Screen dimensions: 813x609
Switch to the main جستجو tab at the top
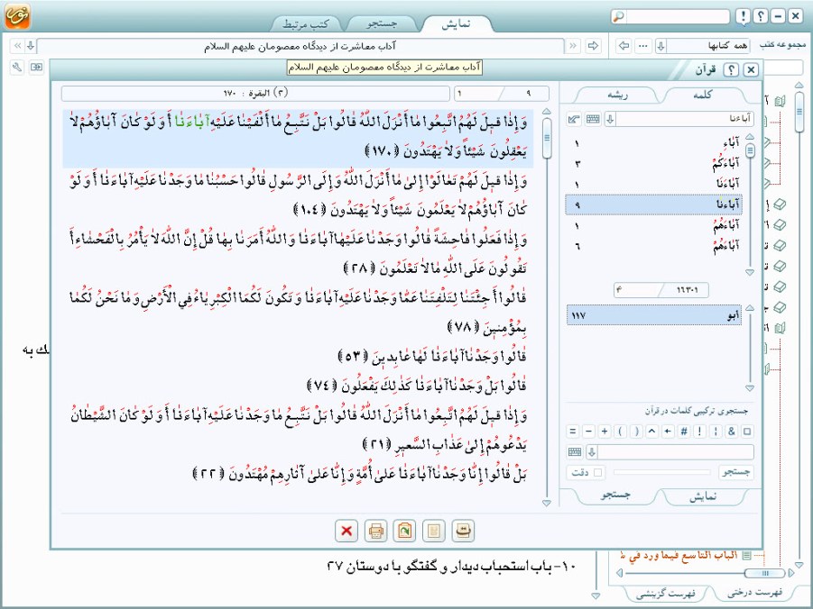(382, 23)
